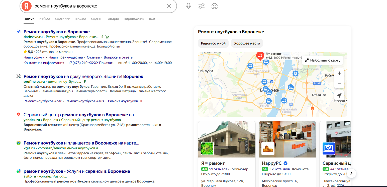Open the 'Я = ремонт' storefront photo
The width and height of the screenshot is (387, 187).
(227, 139)
